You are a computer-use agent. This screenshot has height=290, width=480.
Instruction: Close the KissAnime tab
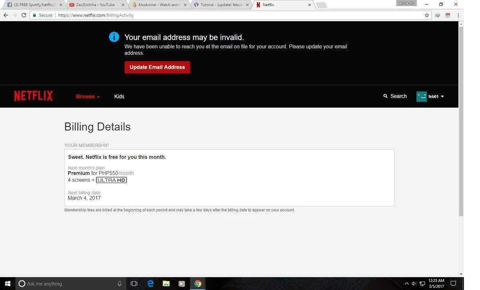point(185,5)
